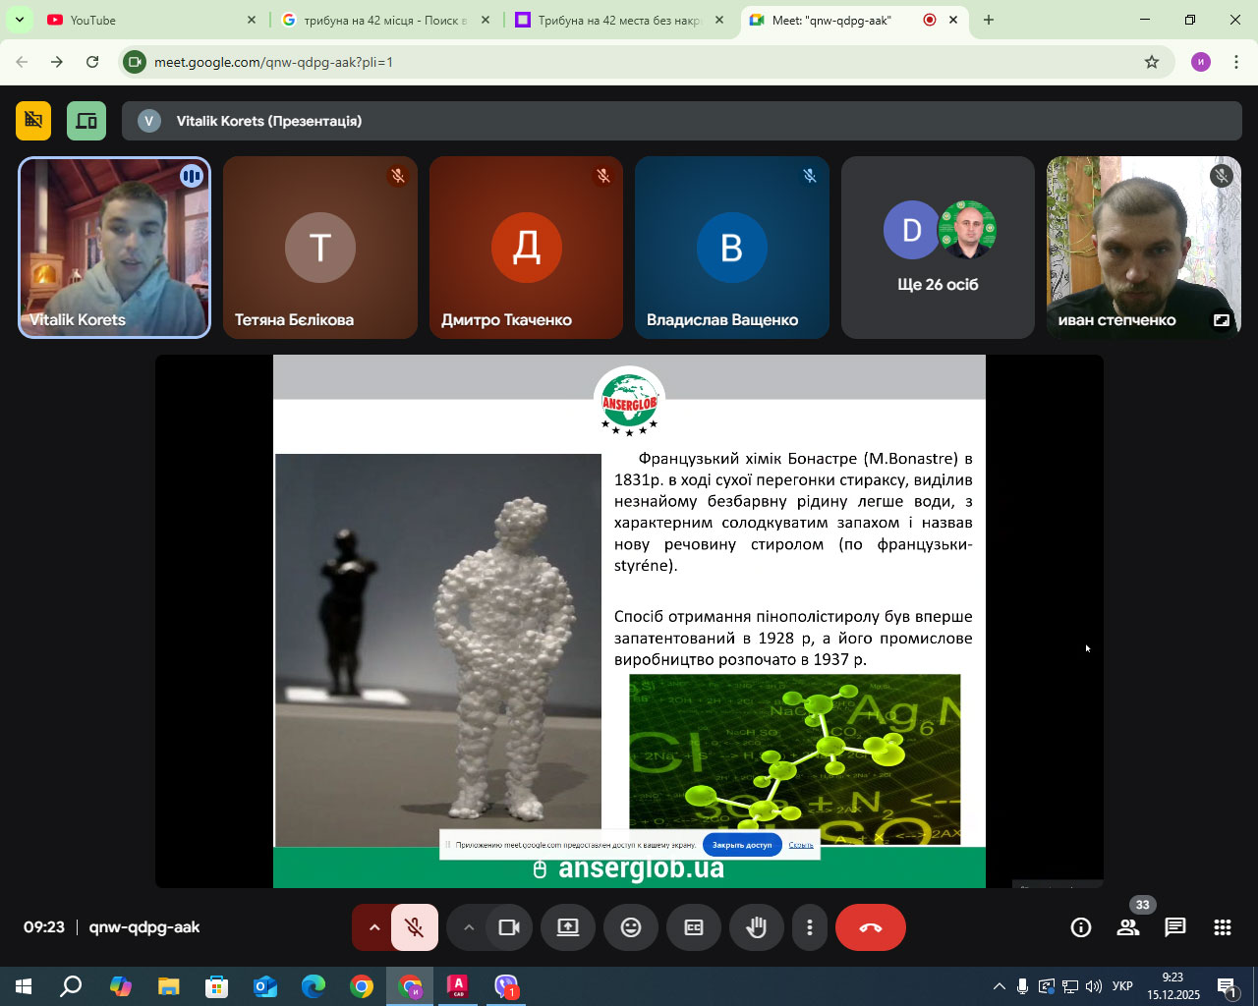
Task: Click the emoji reaction button
Action: (631, 927)
